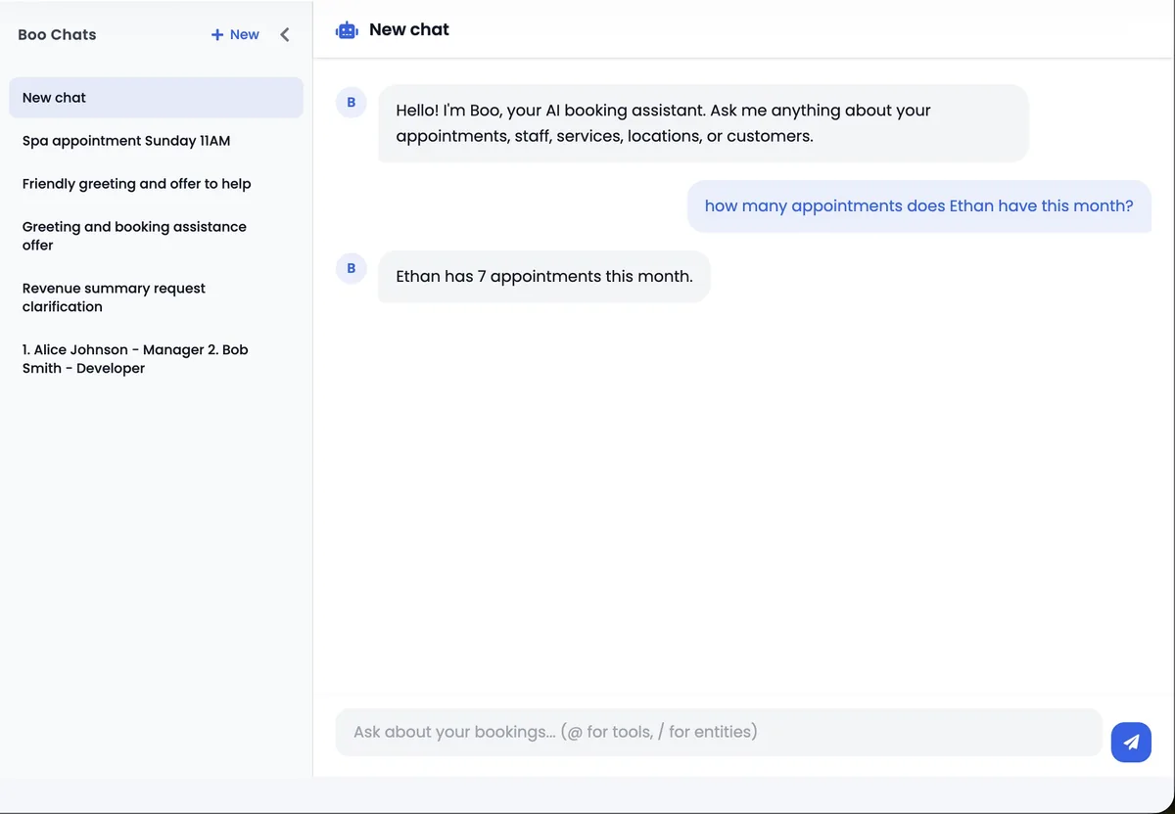Click the B avatar beside greeting message
The image size is (1175, 814).
point(351,103)
